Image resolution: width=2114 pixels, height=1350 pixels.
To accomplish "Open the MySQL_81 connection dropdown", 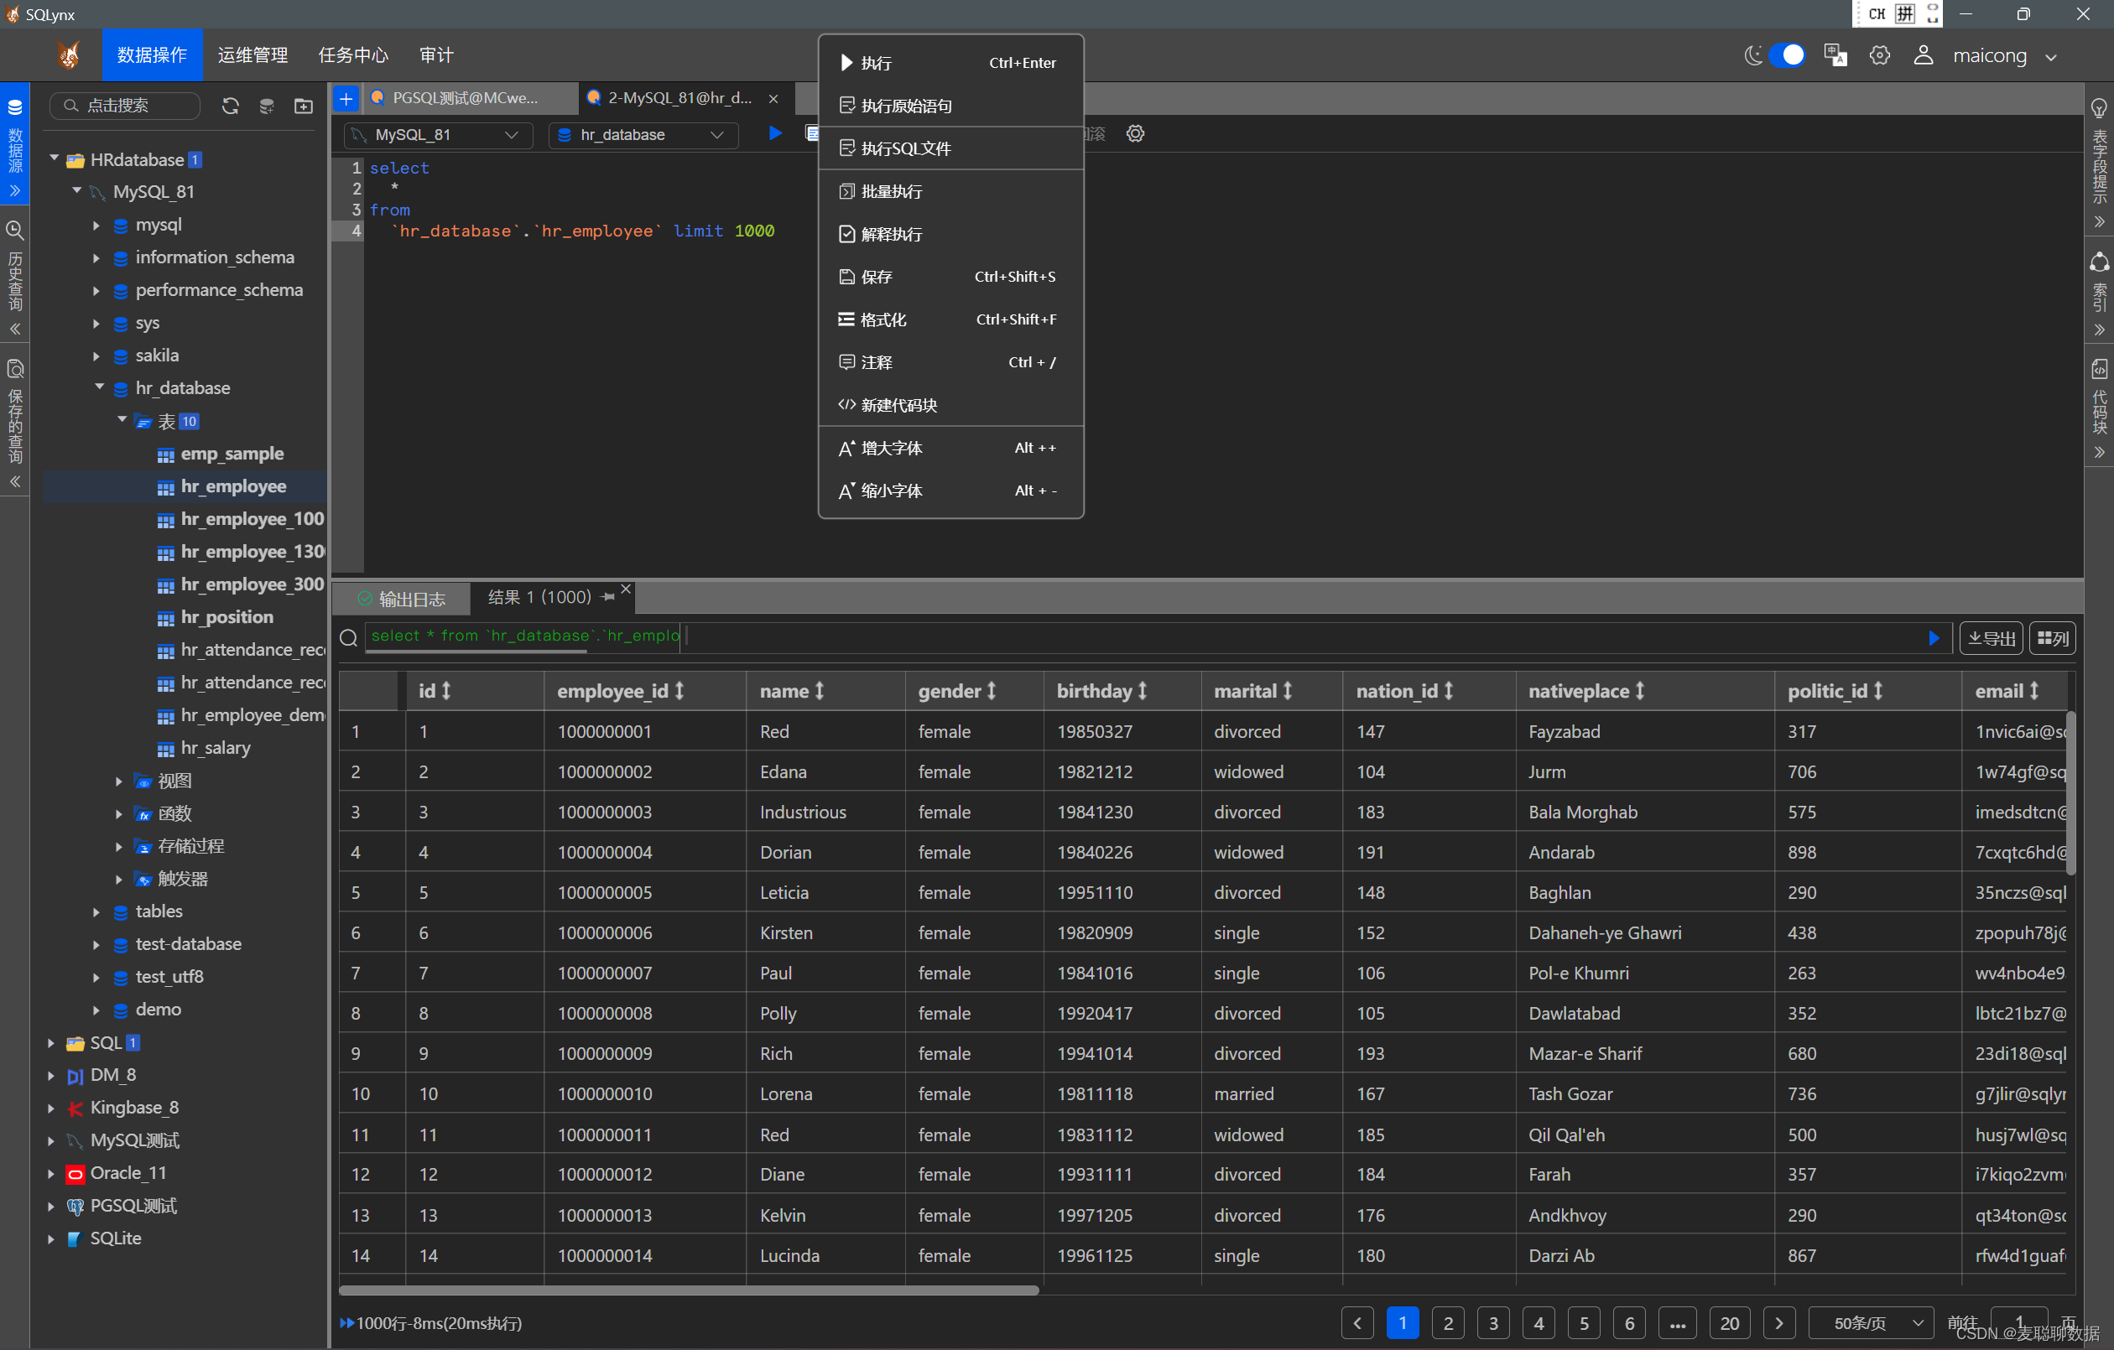I will point(438,134).
